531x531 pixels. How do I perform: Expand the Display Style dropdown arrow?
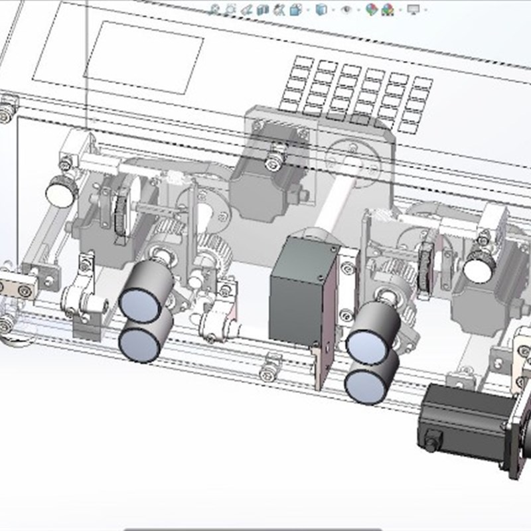point(333,9)
